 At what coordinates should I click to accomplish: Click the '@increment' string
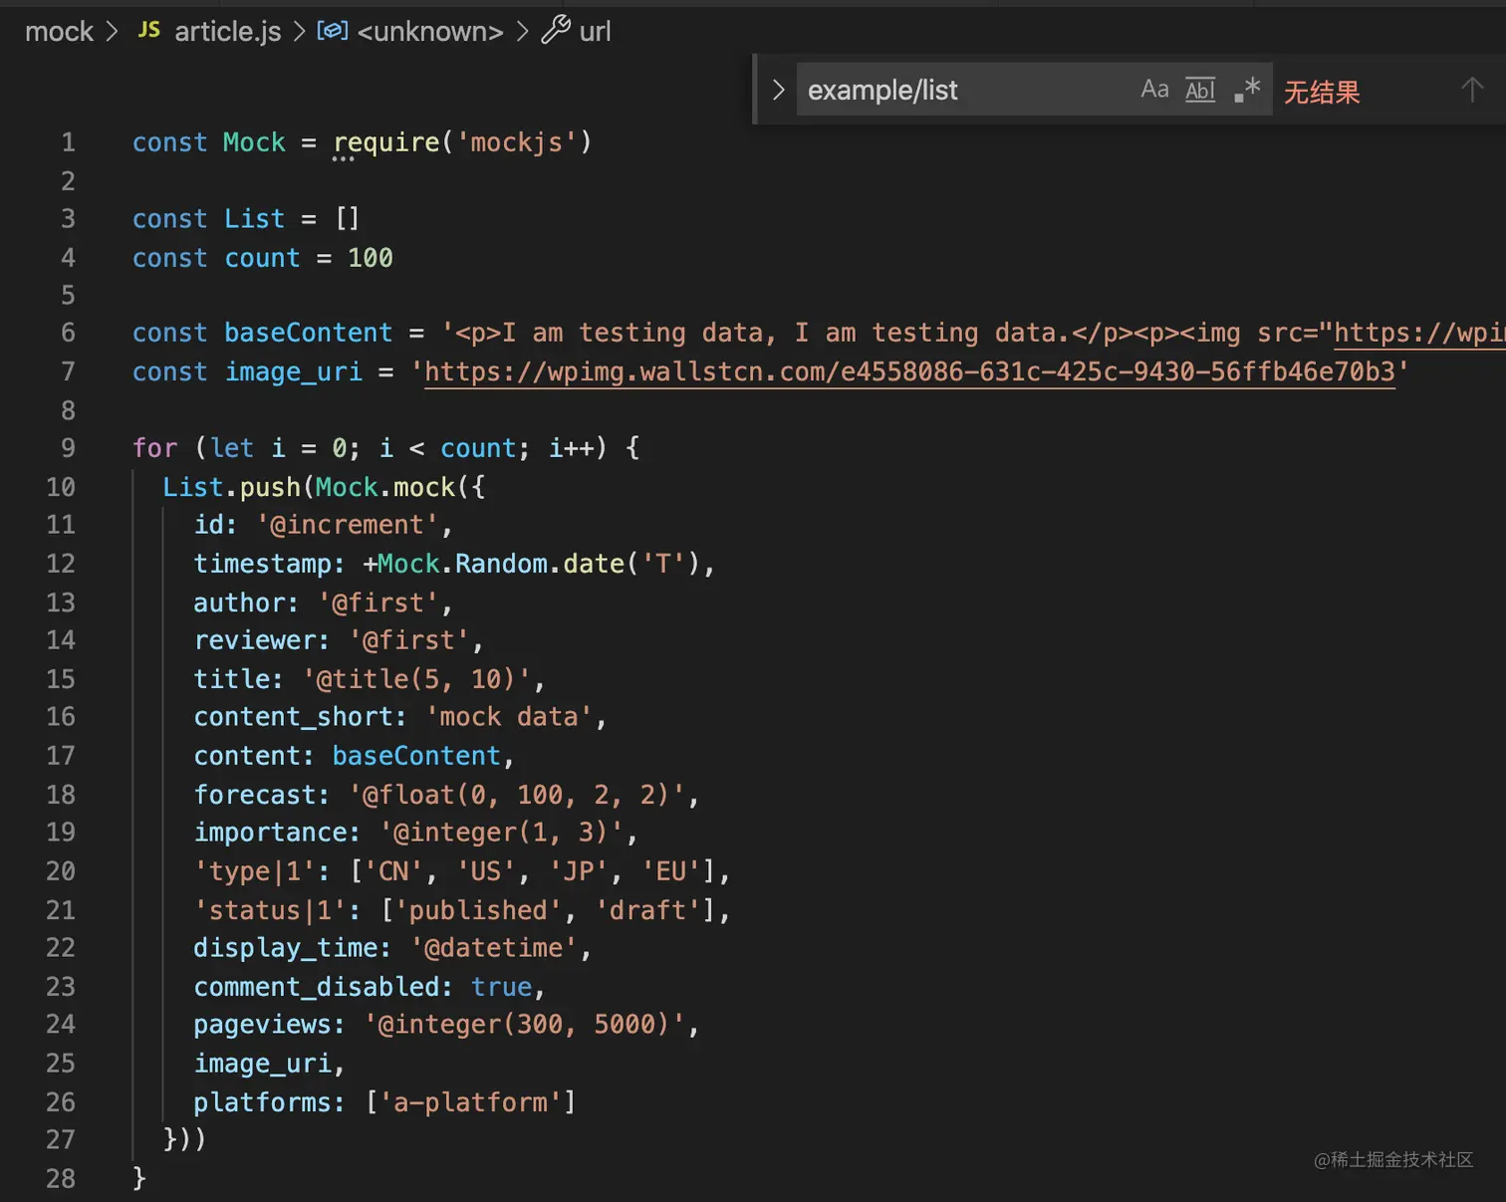tap(347, 525)
